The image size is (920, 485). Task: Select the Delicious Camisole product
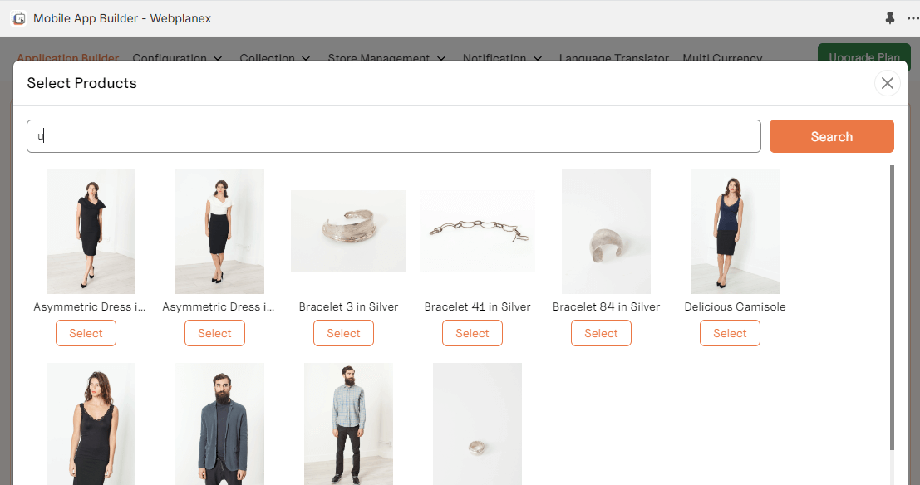(730, 333)
